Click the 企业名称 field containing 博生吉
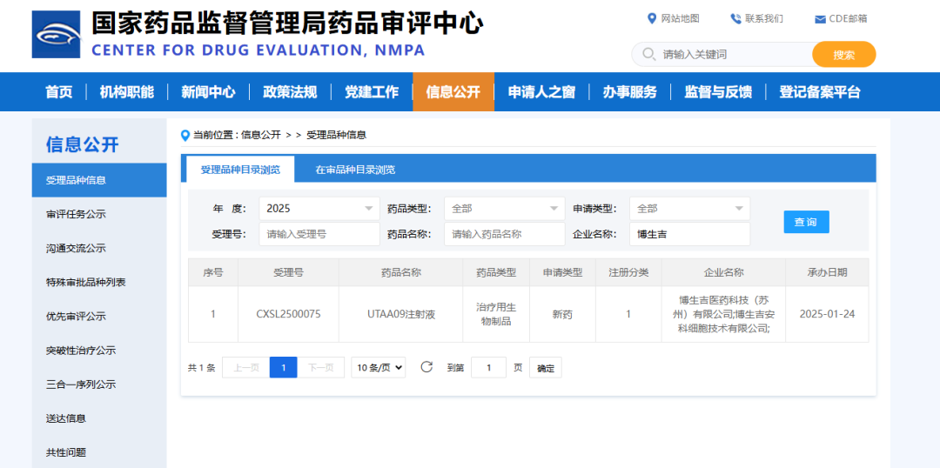This screenshot has width=940, height=468. pos(690,234)
